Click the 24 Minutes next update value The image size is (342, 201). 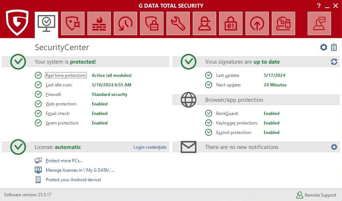[x=275, y=85]
